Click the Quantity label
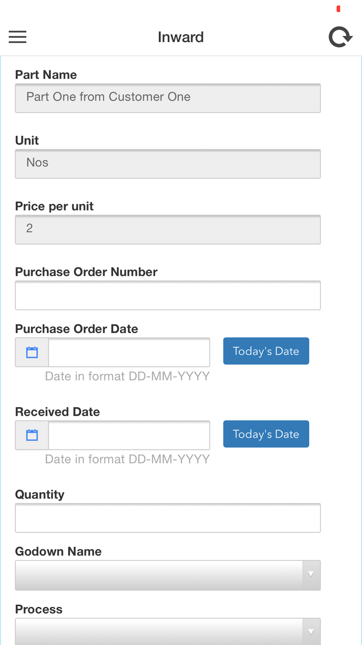The width and height of the screenshot is (362, 645). (40, 494)
